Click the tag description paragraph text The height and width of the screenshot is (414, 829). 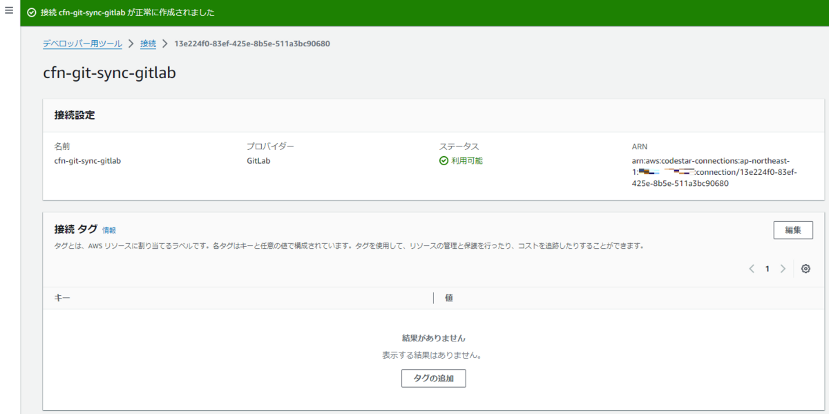349,245
